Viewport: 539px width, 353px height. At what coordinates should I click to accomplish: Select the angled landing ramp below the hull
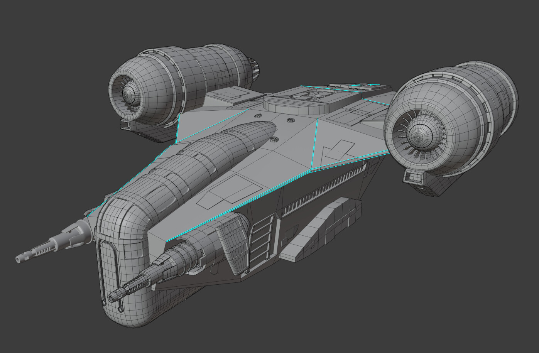321,230
